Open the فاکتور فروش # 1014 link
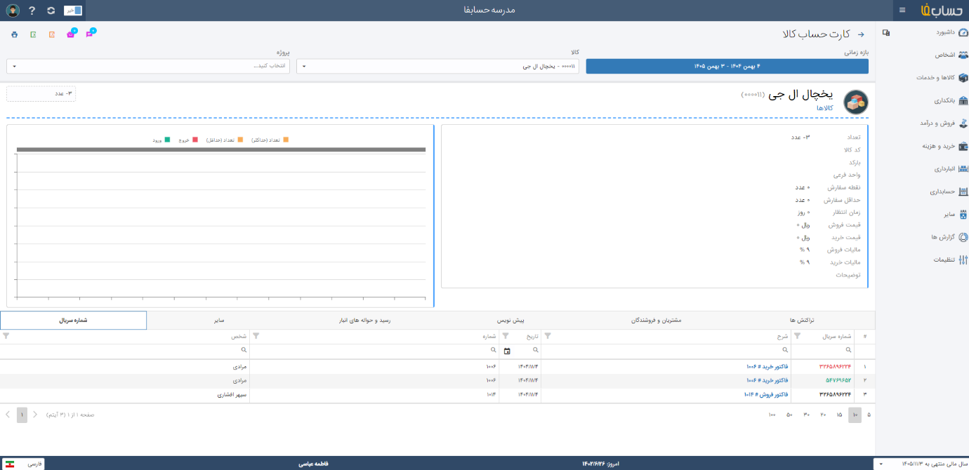The width and height of the screenshot is (969, 470). coord(767,394)
